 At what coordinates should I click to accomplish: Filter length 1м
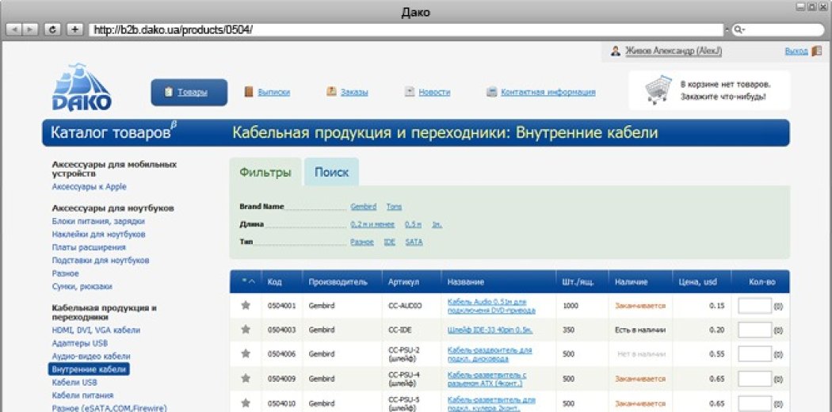437,224
